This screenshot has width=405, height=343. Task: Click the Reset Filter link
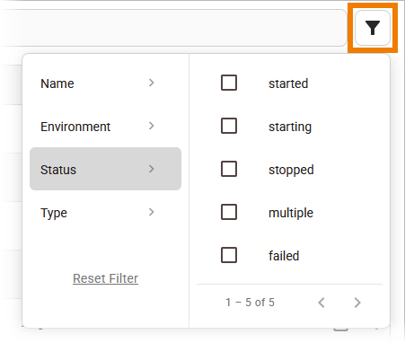tap(105, 278)
